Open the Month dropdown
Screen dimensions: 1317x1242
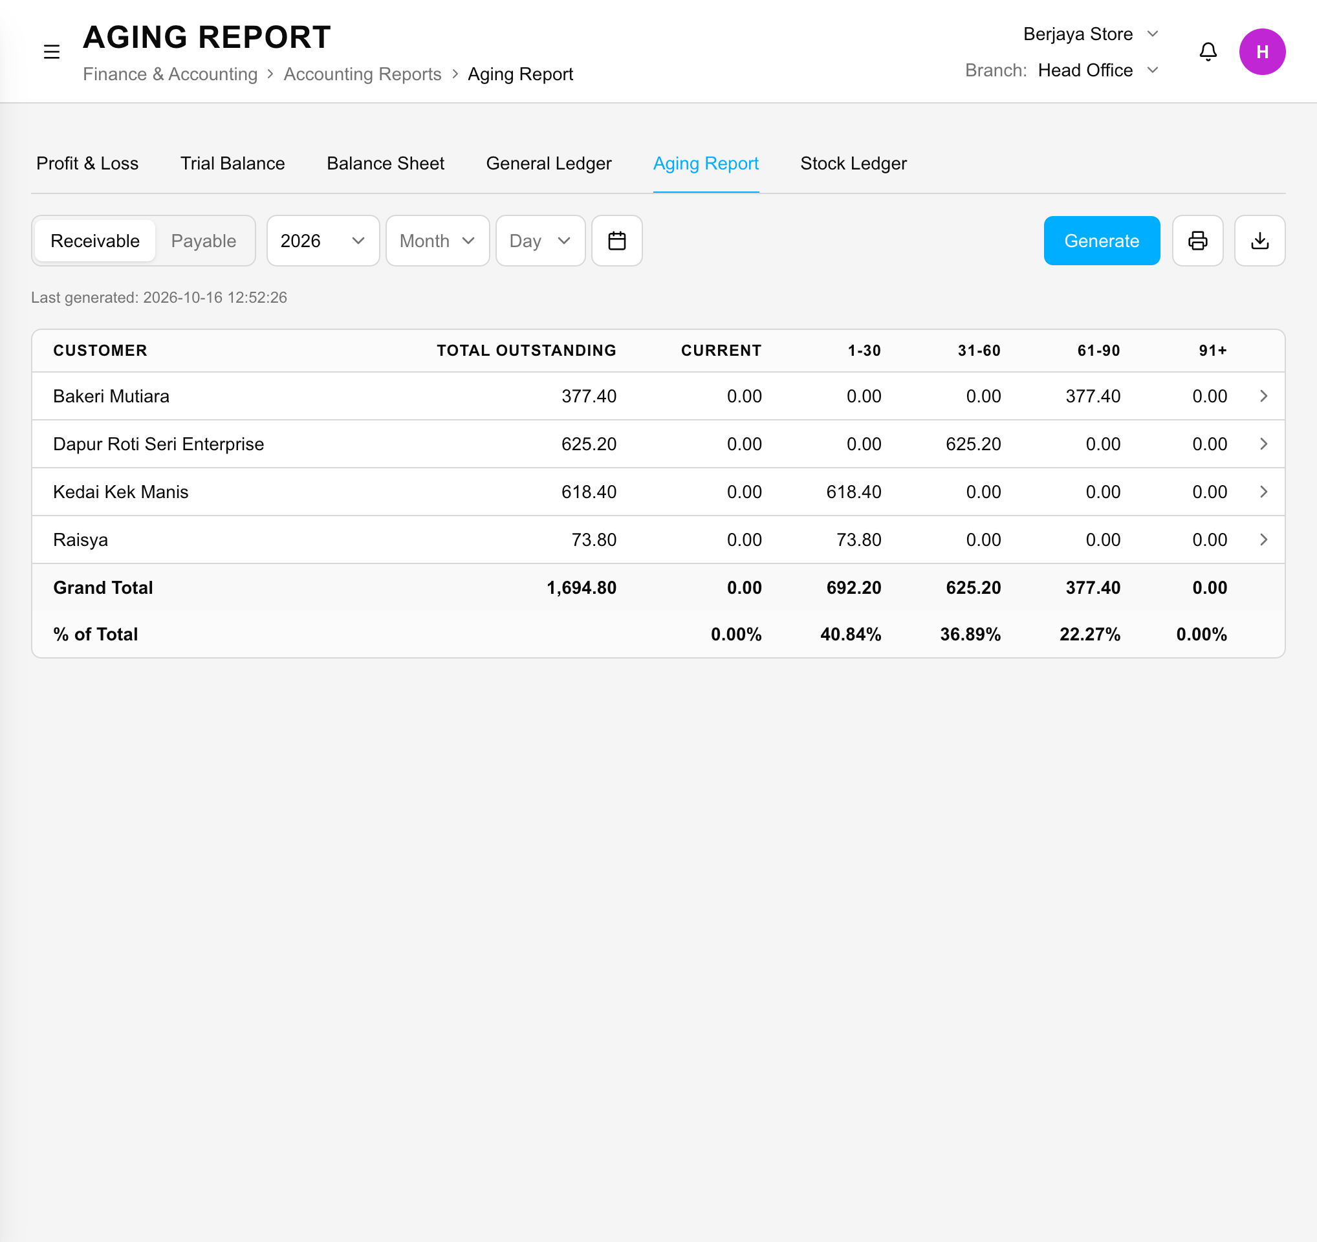pos(437,241)
